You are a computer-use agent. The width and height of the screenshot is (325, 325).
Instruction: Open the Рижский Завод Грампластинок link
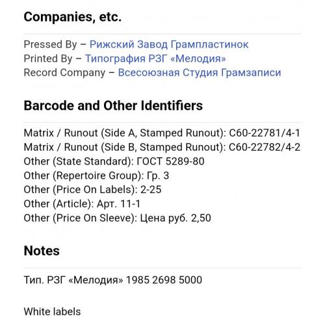pos(169,44)
